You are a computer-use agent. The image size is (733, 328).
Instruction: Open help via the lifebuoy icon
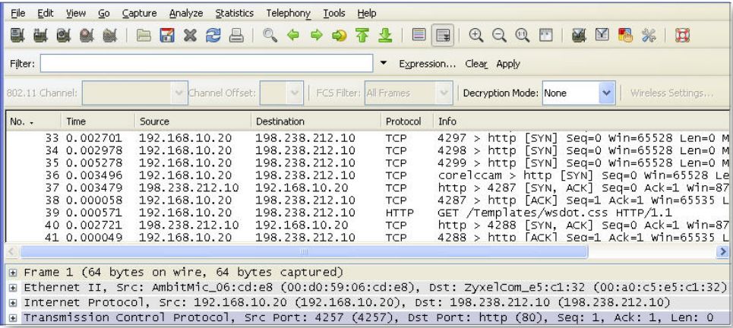(683, 36)
